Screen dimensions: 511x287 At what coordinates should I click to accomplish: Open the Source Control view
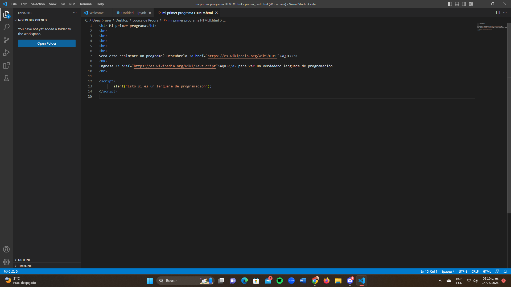click(6, 40)
